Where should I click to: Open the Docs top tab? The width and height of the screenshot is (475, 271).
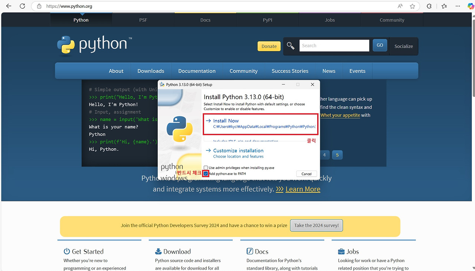pos(205,20)
